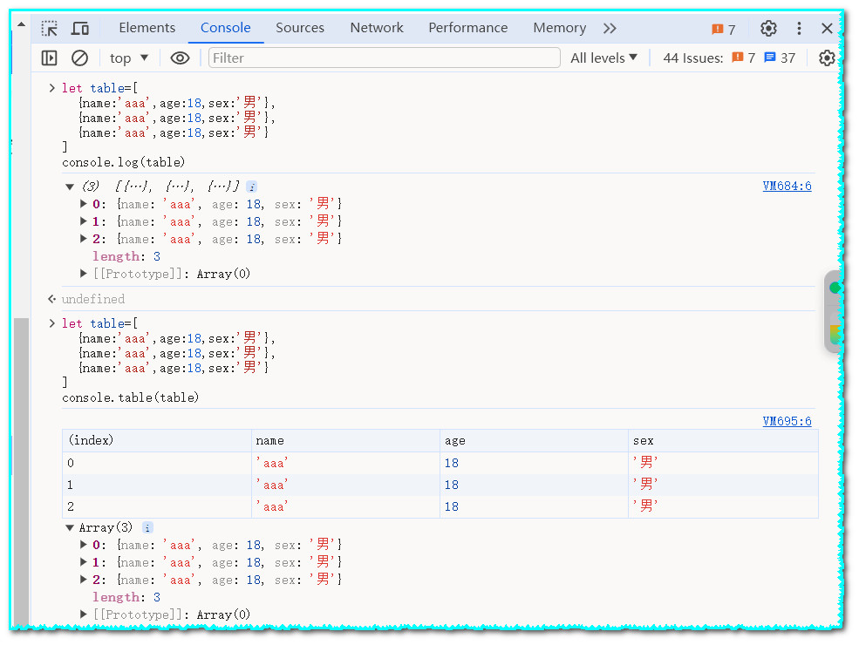Open source link VM684:6
Screen dimensions: 859x645
coord(787,187)
